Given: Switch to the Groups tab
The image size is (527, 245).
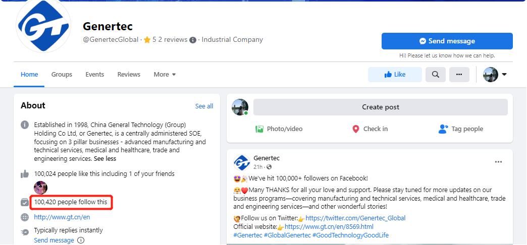Looking at the screenshot, I should (62, 74).
